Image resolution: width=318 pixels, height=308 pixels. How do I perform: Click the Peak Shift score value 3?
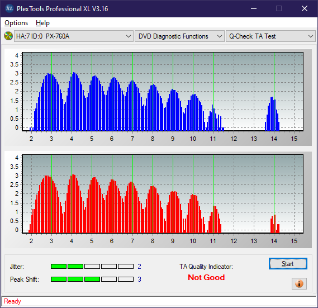tap(139, 279)
